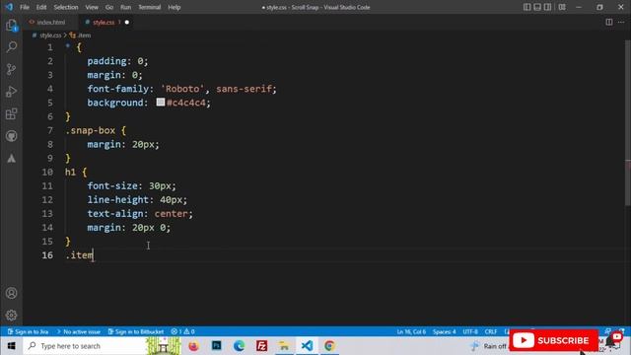Open the Extensions view

coord(11,114)
